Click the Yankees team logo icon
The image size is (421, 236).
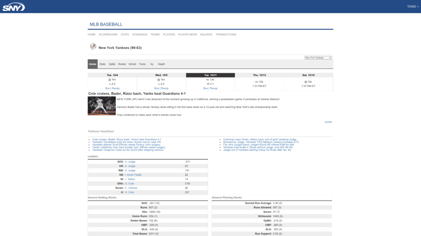click(93, 47)
